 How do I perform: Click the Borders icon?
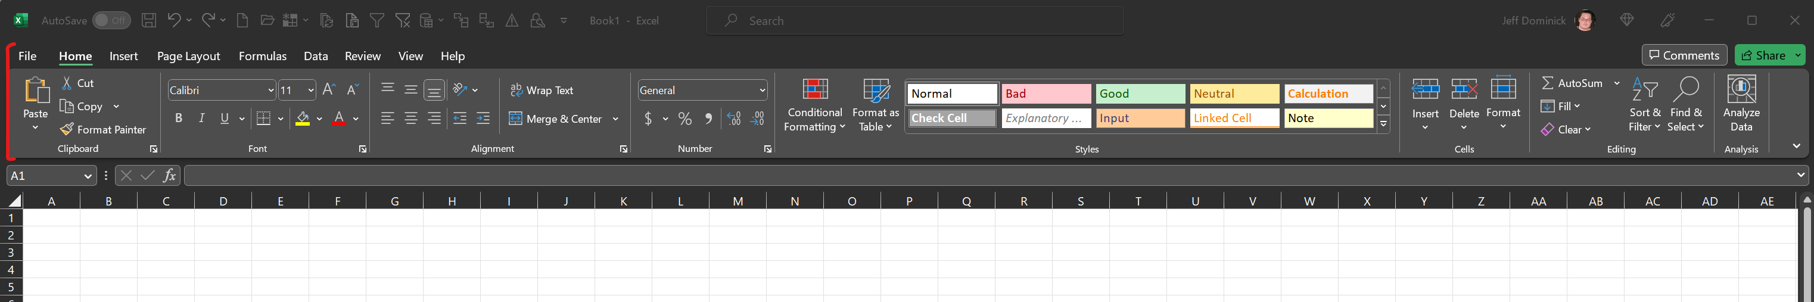point(264,119)
